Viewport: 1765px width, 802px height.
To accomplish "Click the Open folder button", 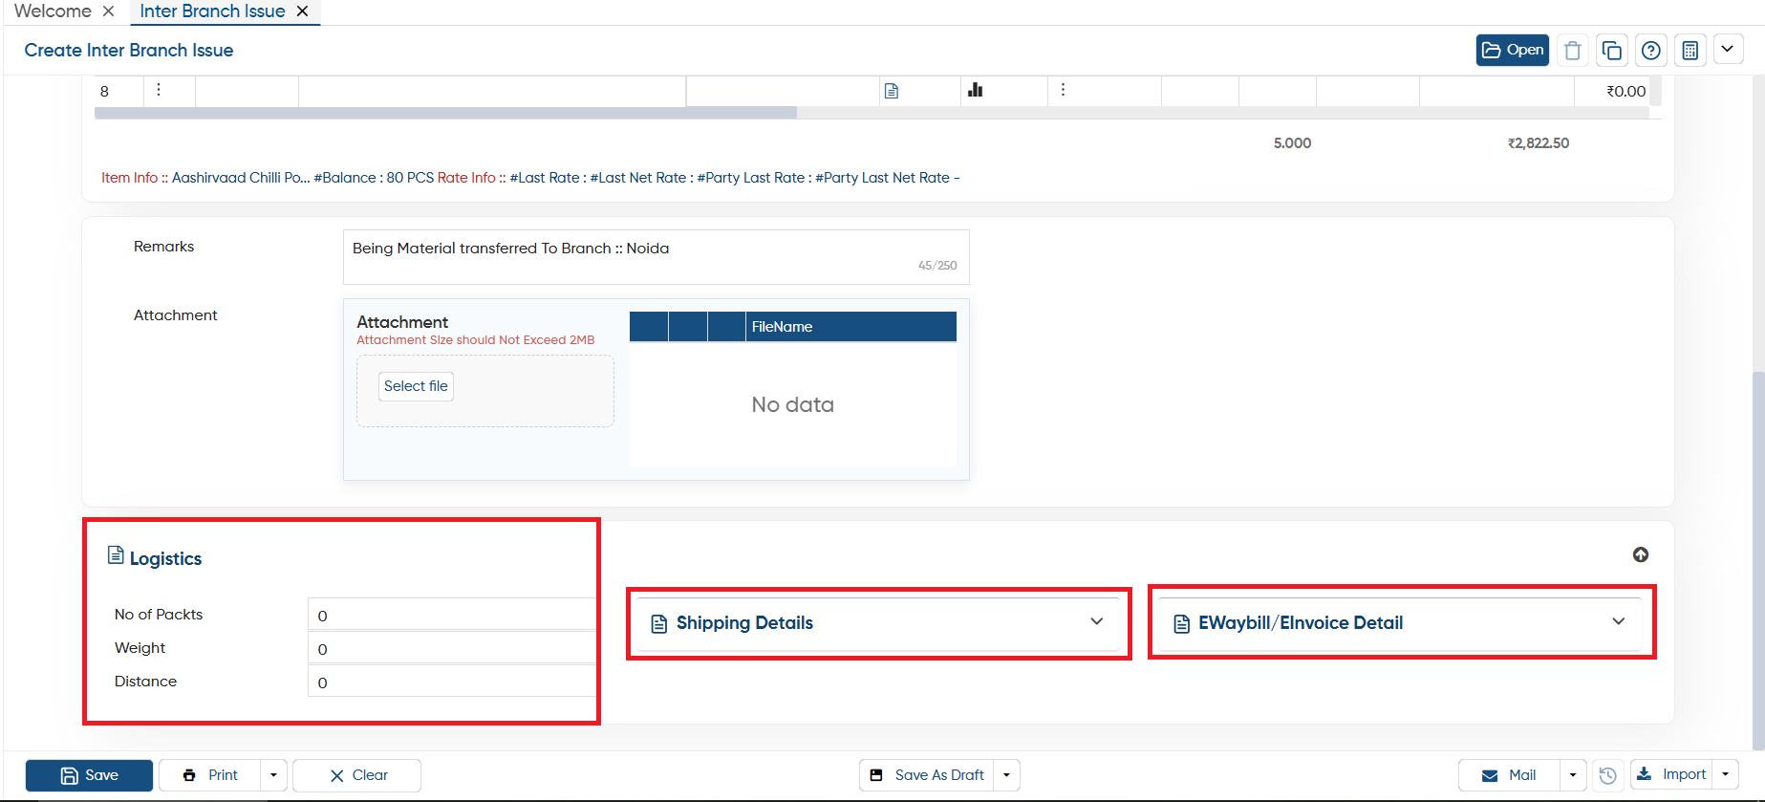I will tap(1513, 50).
